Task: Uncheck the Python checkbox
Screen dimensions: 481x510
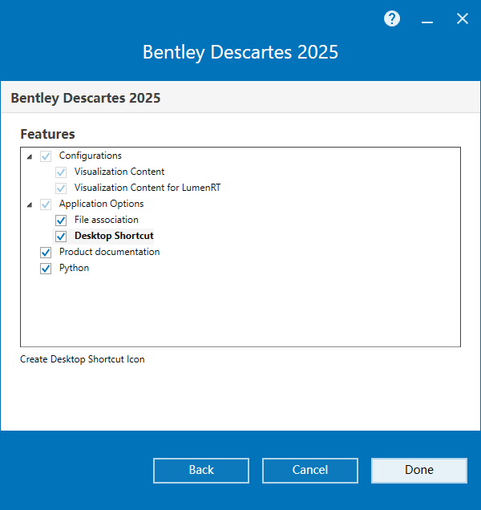Action: [x=46, y=269]
